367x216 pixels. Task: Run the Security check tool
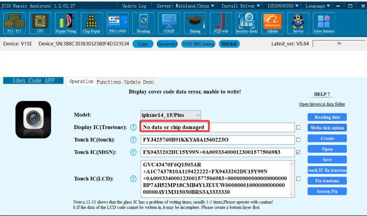pyautogui.click(x=246, y=23)
